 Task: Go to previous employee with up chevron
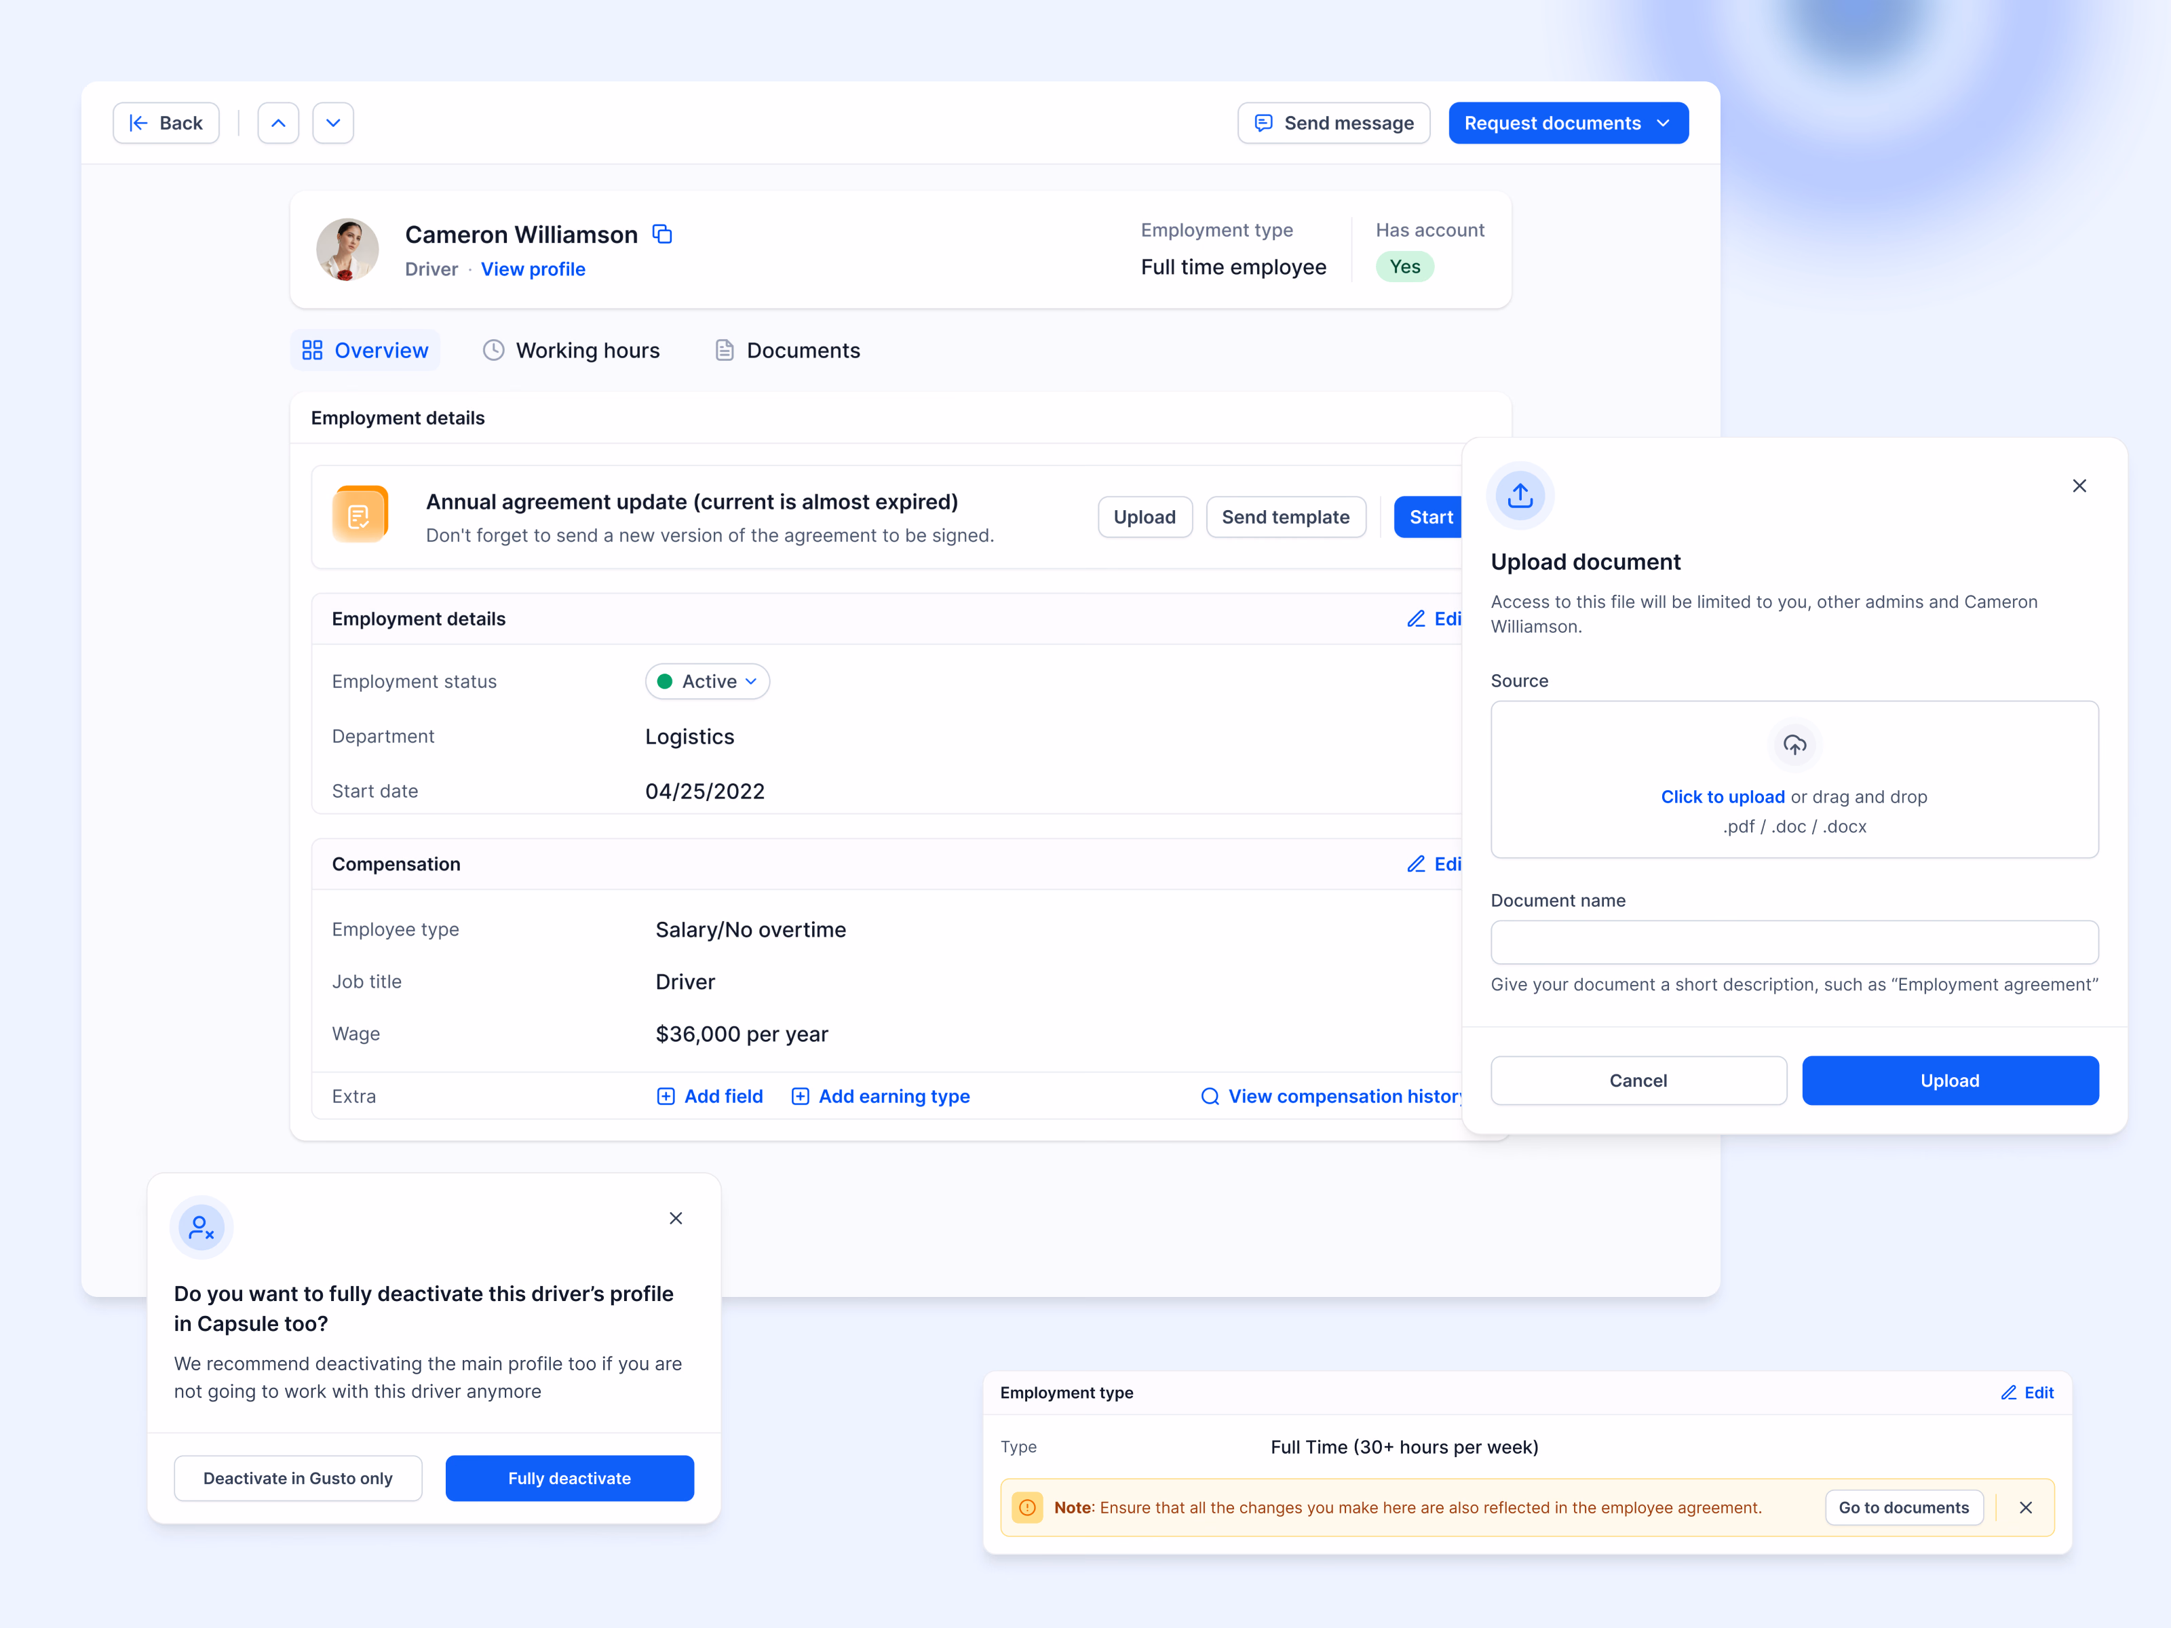click(277, 123)
